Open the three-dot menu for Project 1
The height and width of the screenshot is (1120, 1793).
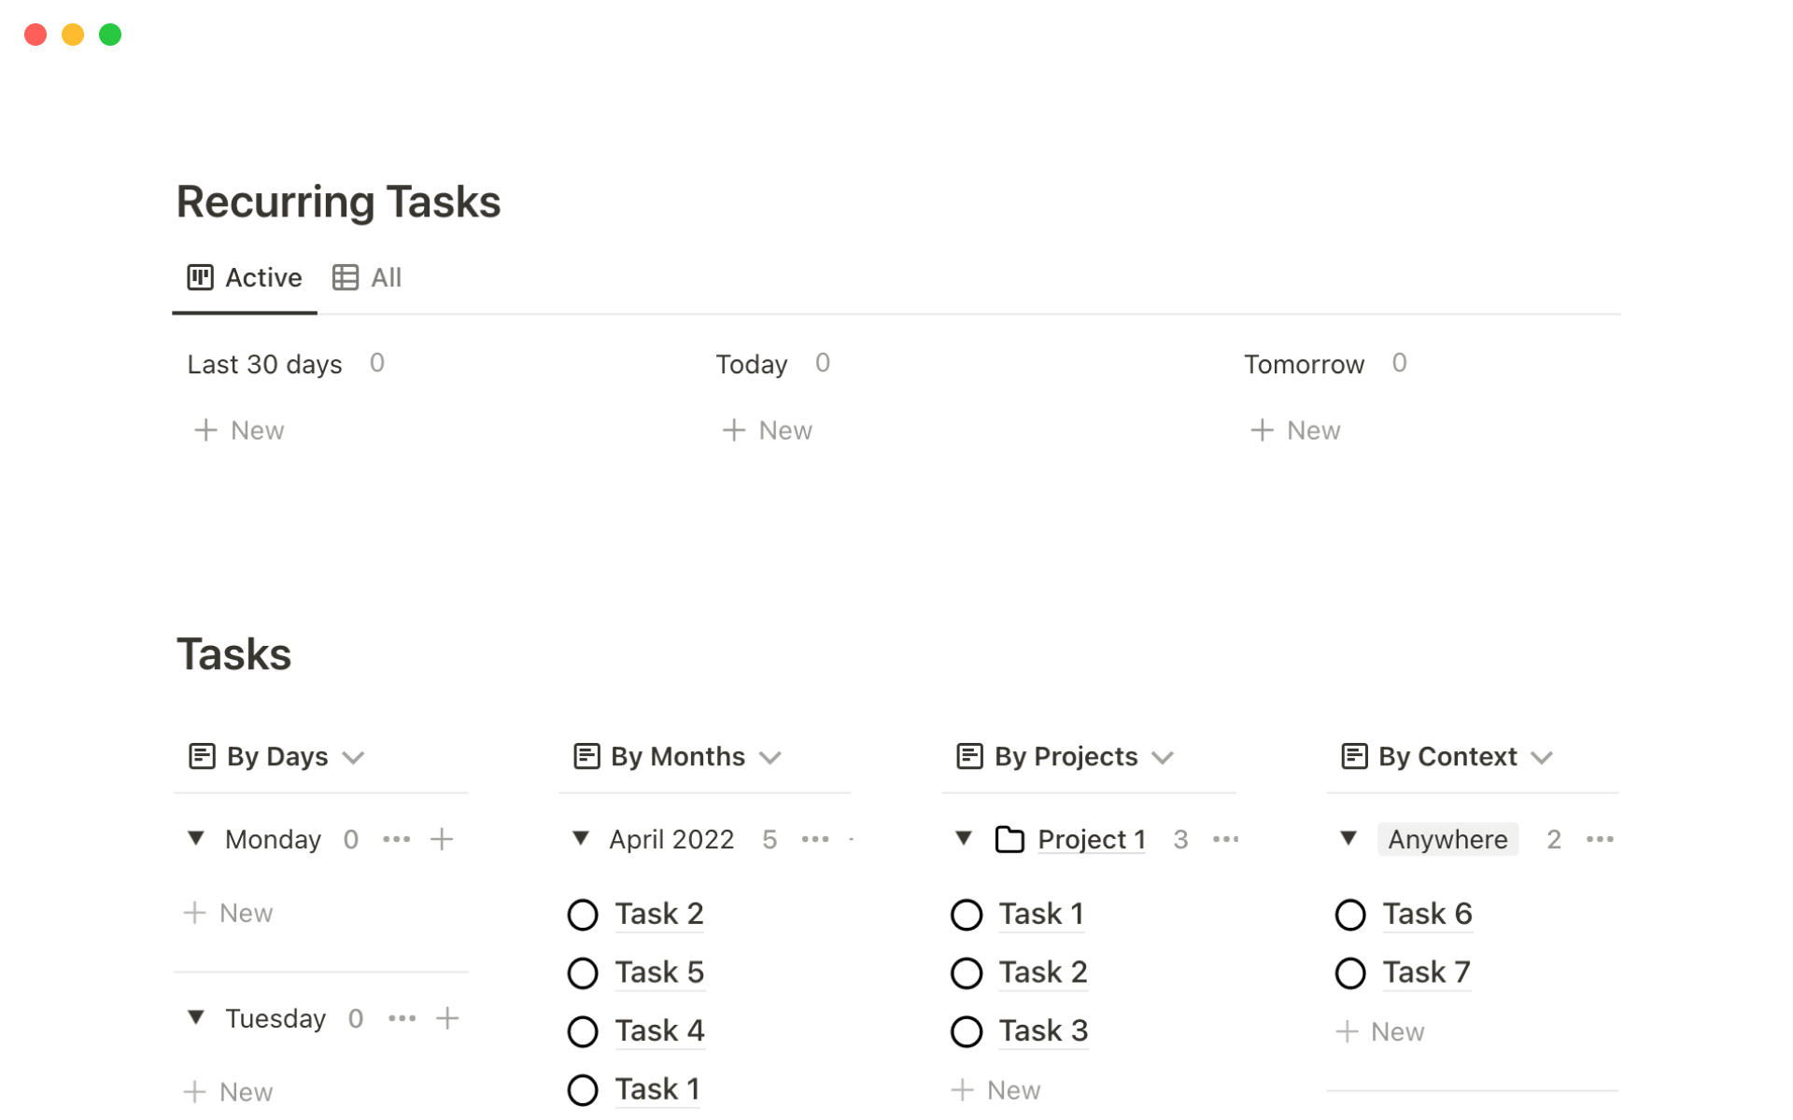(1225, 839)
